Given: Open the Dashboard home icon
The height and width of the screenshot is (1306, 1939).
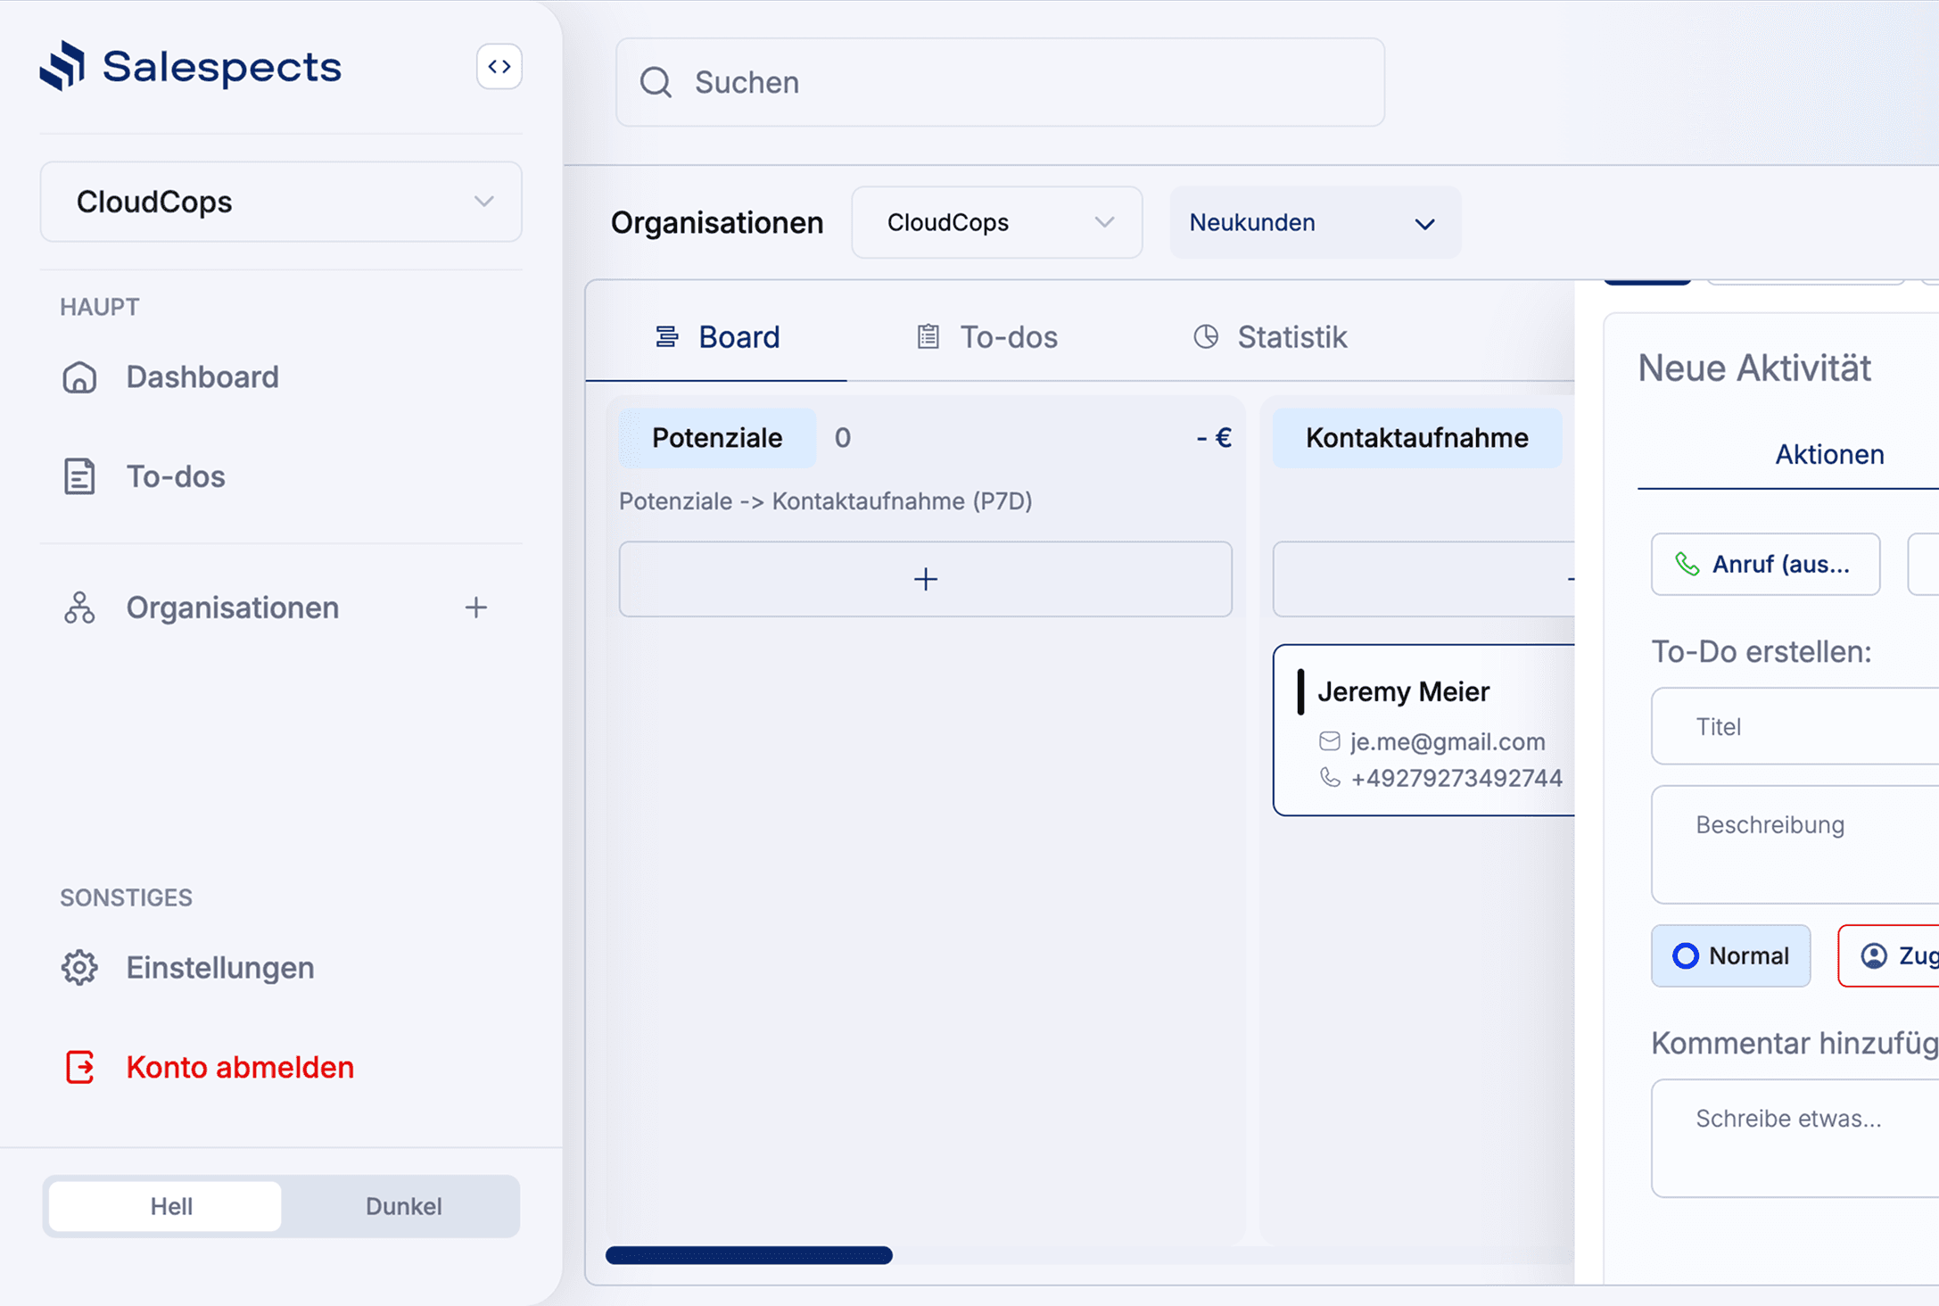Looking at the screenshot, I should click(x=79, y=377).
